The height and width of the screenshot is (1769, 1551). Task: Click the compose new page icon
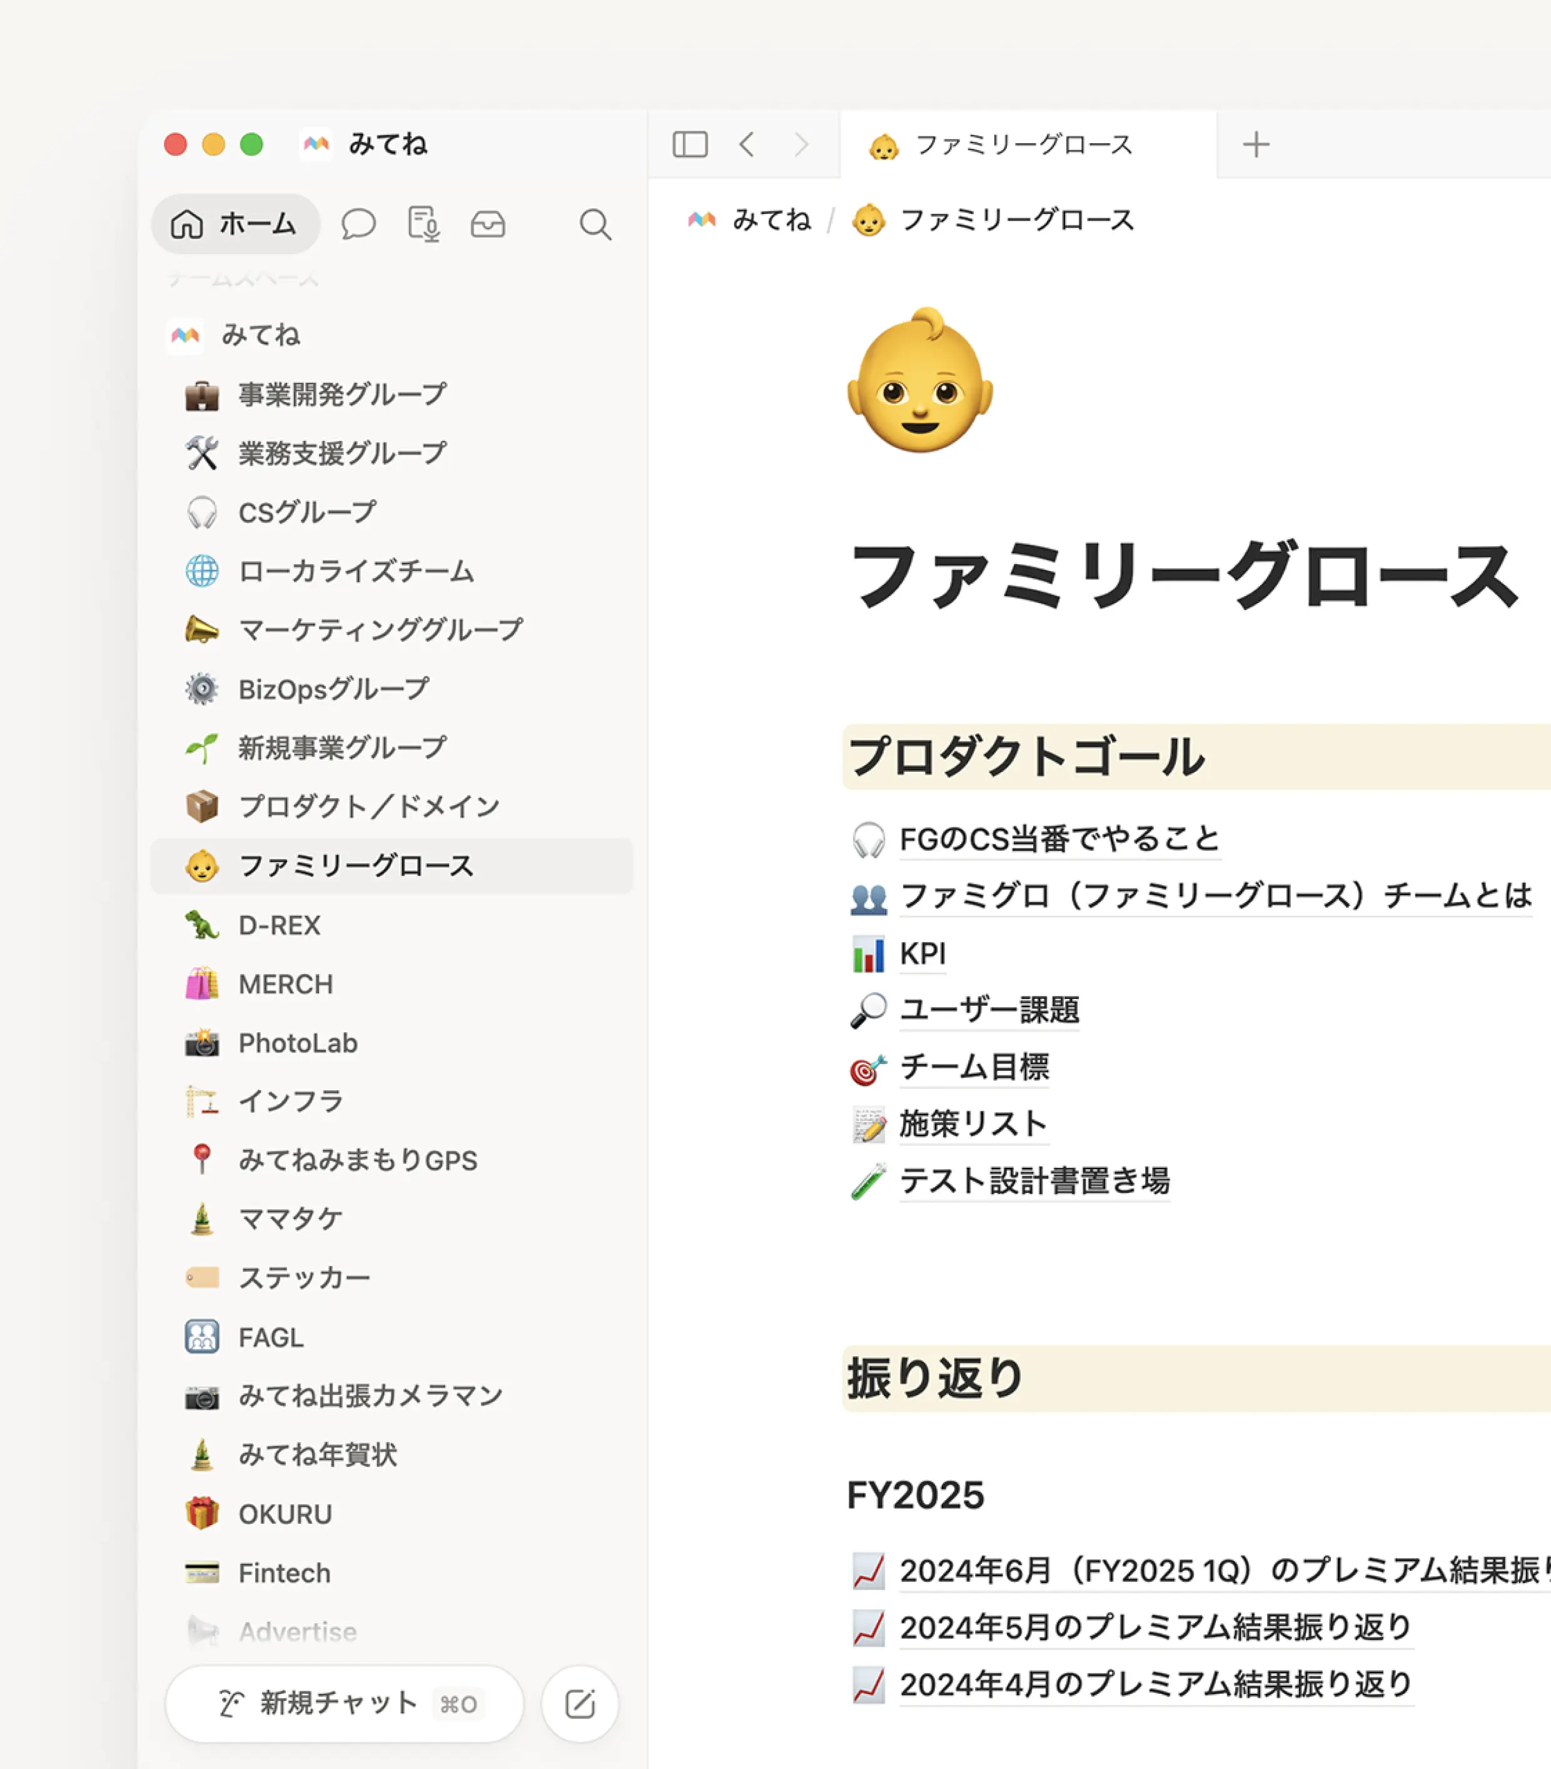(580, 1704)
